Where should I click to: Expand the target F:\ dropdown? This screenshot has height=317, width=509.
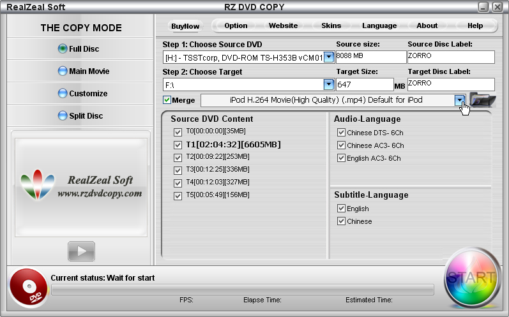(329, 84)
